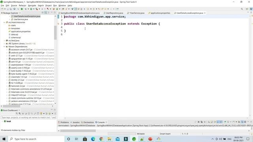Expand the h2-1.4.200.jar entry
Viewport: 253px width, 142px height.
[7, 83]
